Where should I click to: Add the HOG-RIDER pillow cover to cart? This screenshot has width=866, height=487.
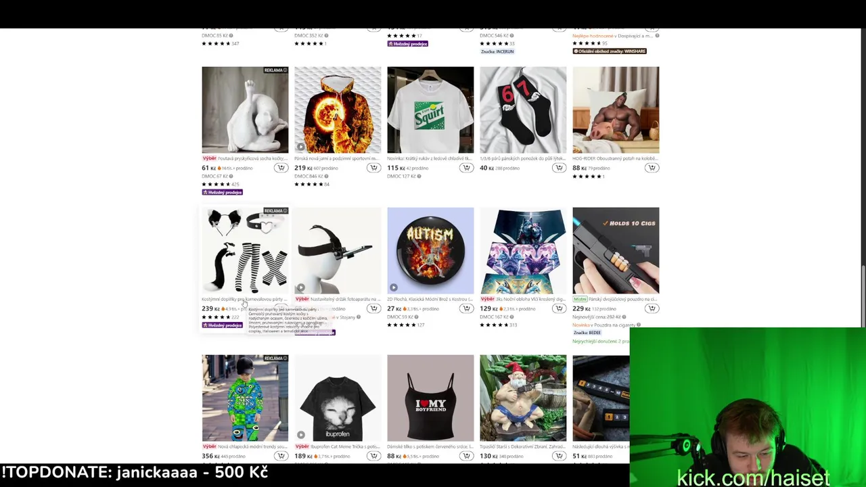(x=652, y=168)
